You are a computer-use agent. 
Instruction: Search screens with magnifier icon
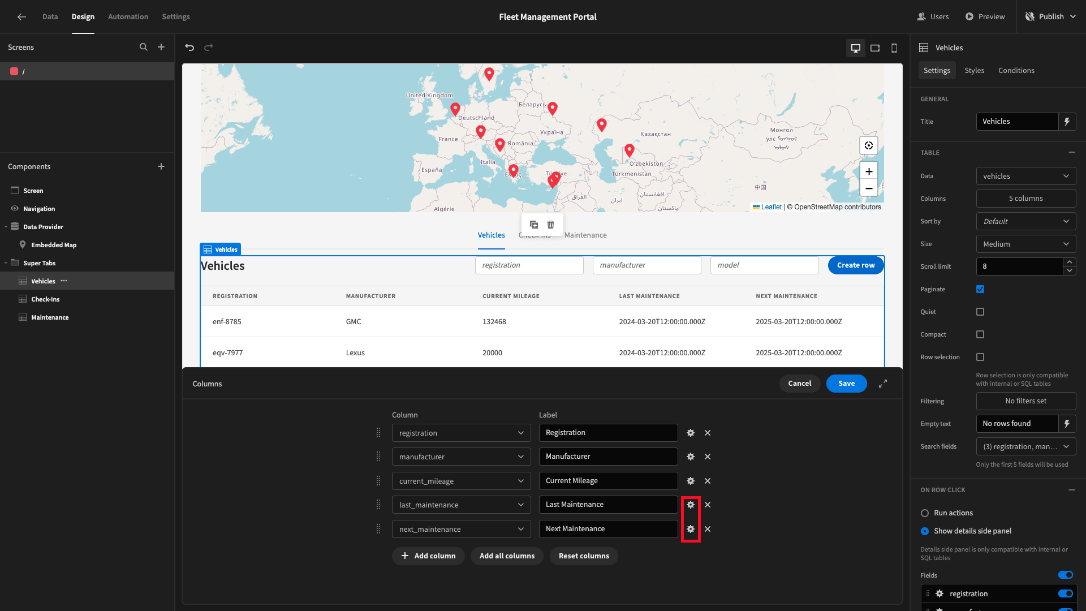click(x=144, y=48)
